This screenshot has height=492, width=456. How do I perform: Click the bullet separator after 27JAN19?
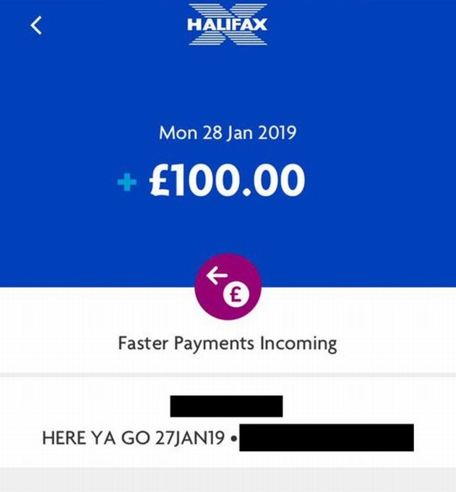pyautogui.click(x=233, y=438)
